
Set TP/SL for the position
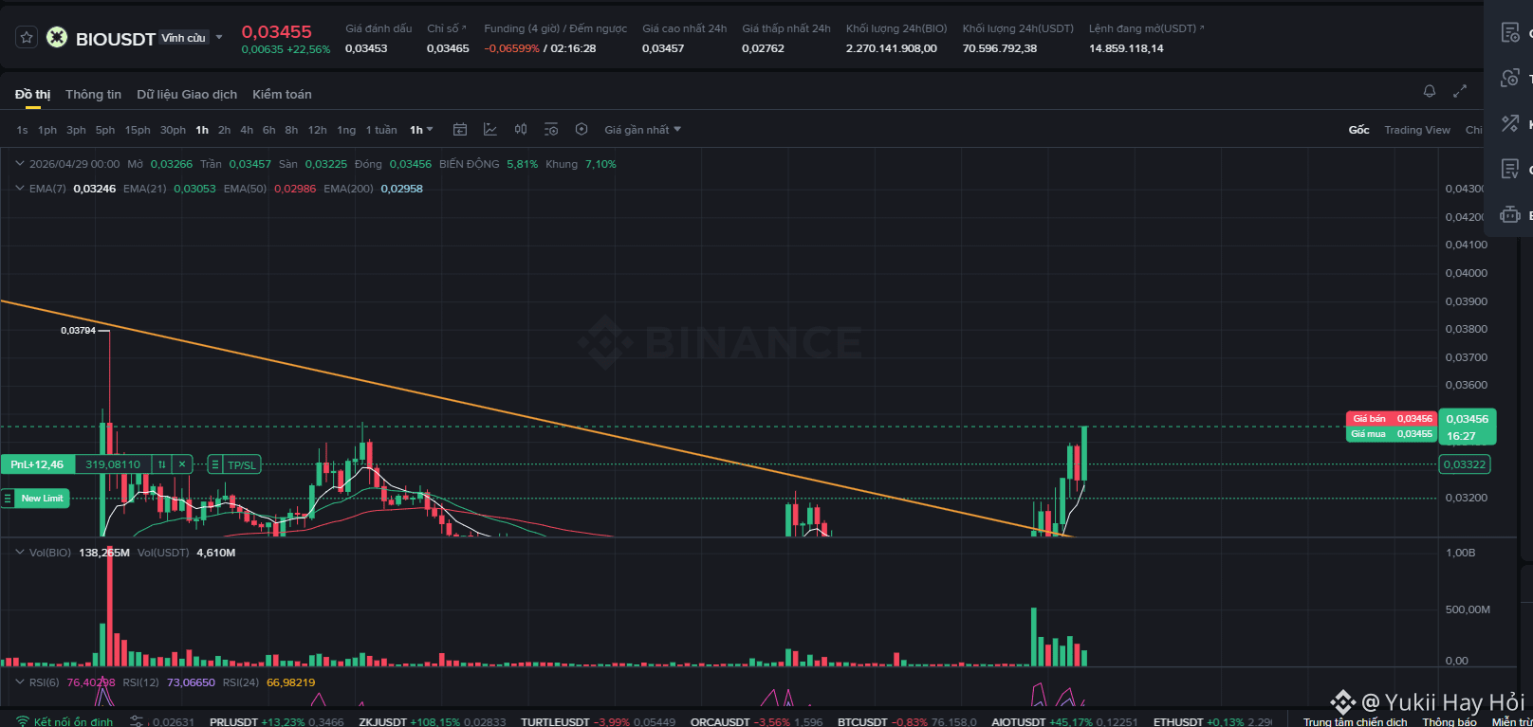[242, 464]
